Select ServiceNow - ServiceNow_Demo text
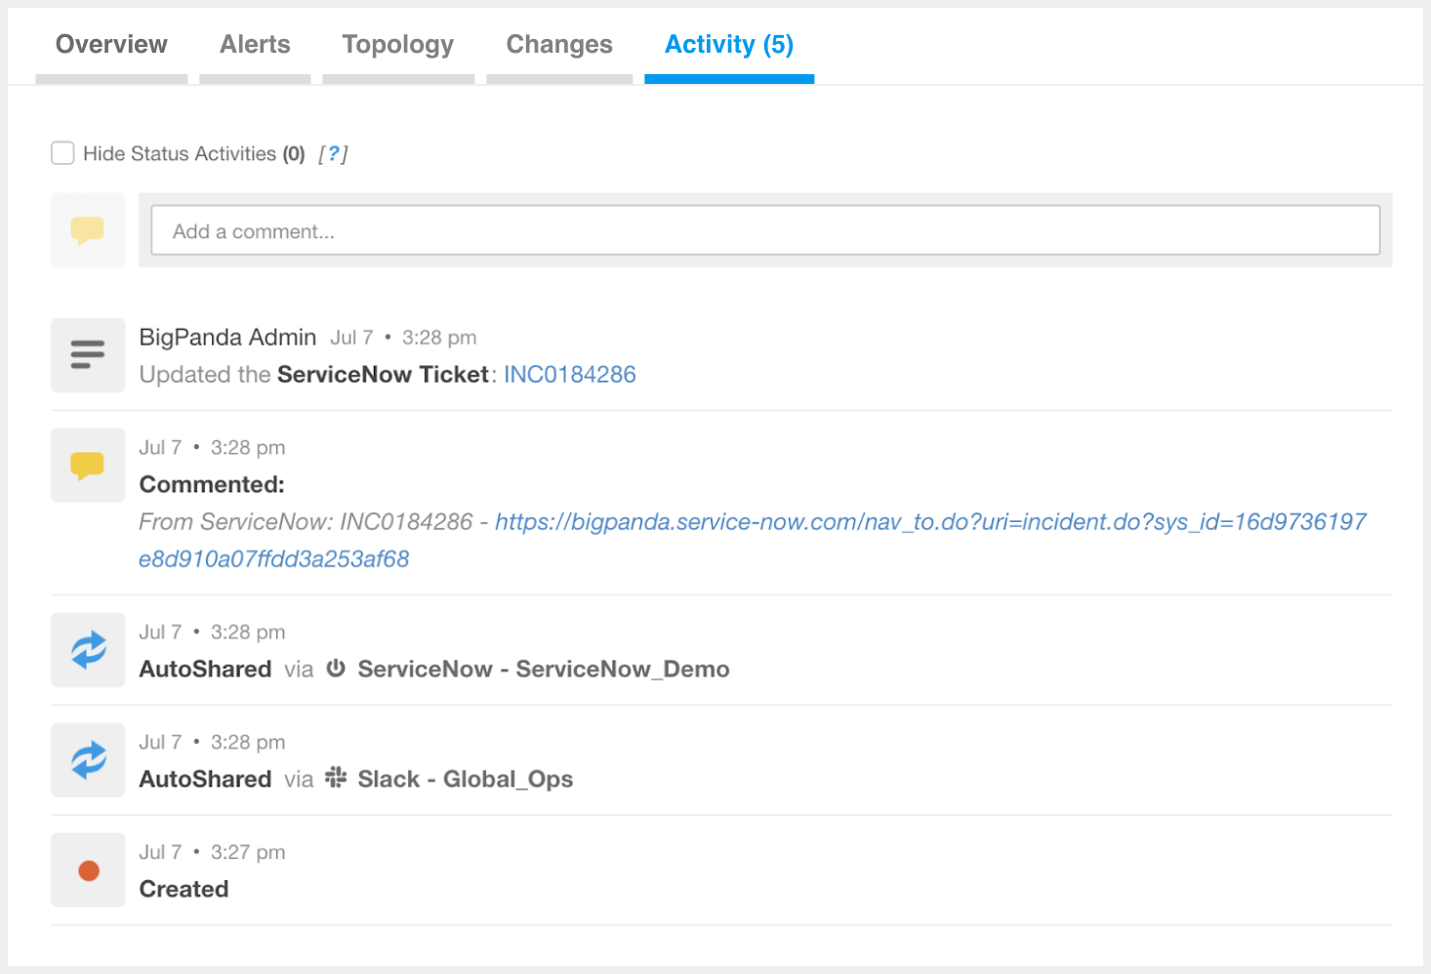The height and width of the screenshot is (974, 1431). (x=544, y=670)
